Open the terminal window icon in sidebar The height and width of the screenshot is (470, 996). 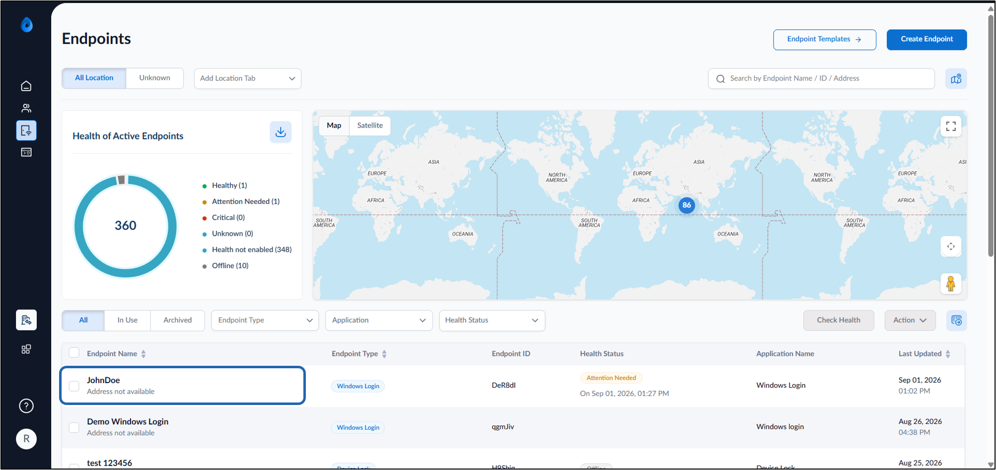coord(26,152)
